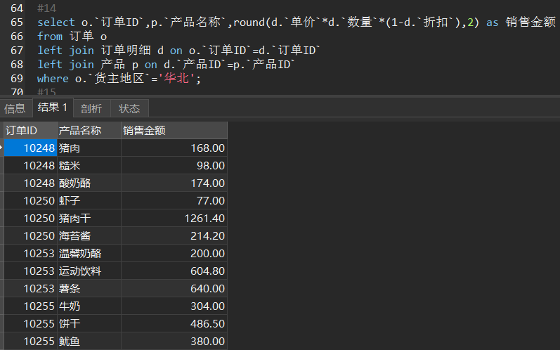Switch to the 信息 tab
The width and height of the screenshot is (560, 350).
click(x=15, y=108)
